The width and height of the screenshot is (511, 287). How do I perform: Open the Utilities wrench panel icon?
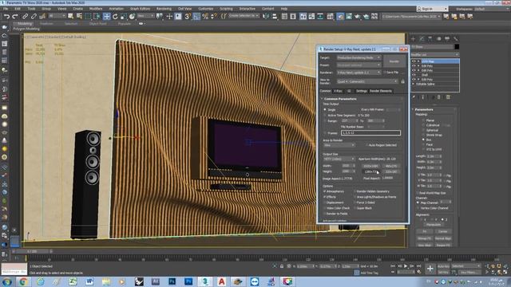[456, 39]
